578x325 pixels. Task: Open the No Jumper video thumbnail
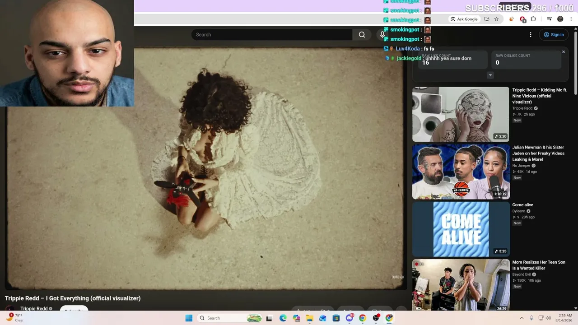(x=461, y=172)
